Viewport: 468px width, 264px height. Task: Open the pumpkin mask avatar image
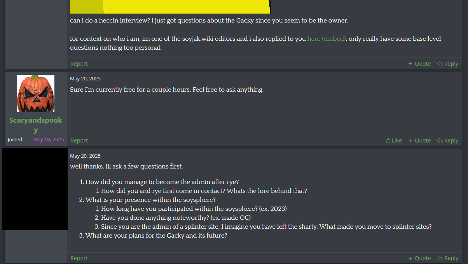click(36, 94)
